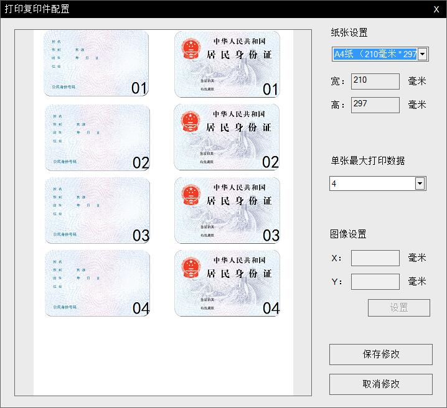
Task: Click the 纸张设置 section label
Action: pos(349,33)
